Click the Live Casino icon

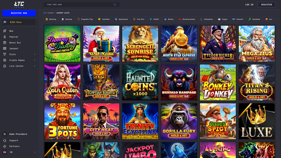point(5,66)
